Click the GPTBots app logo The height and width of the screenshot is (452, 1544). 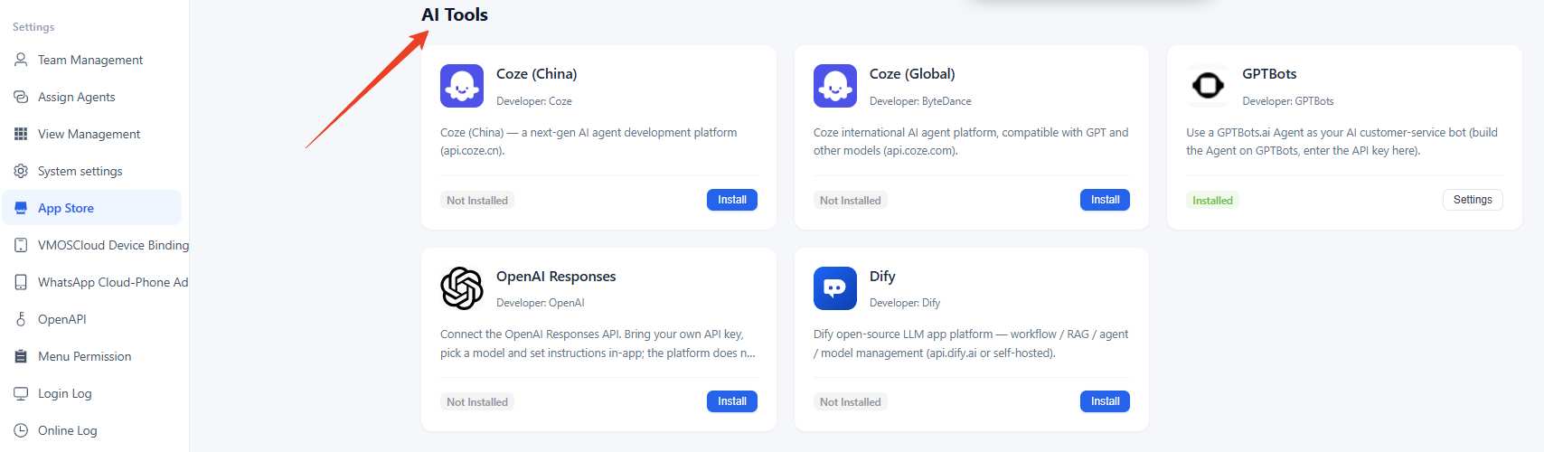(1208, 86)
